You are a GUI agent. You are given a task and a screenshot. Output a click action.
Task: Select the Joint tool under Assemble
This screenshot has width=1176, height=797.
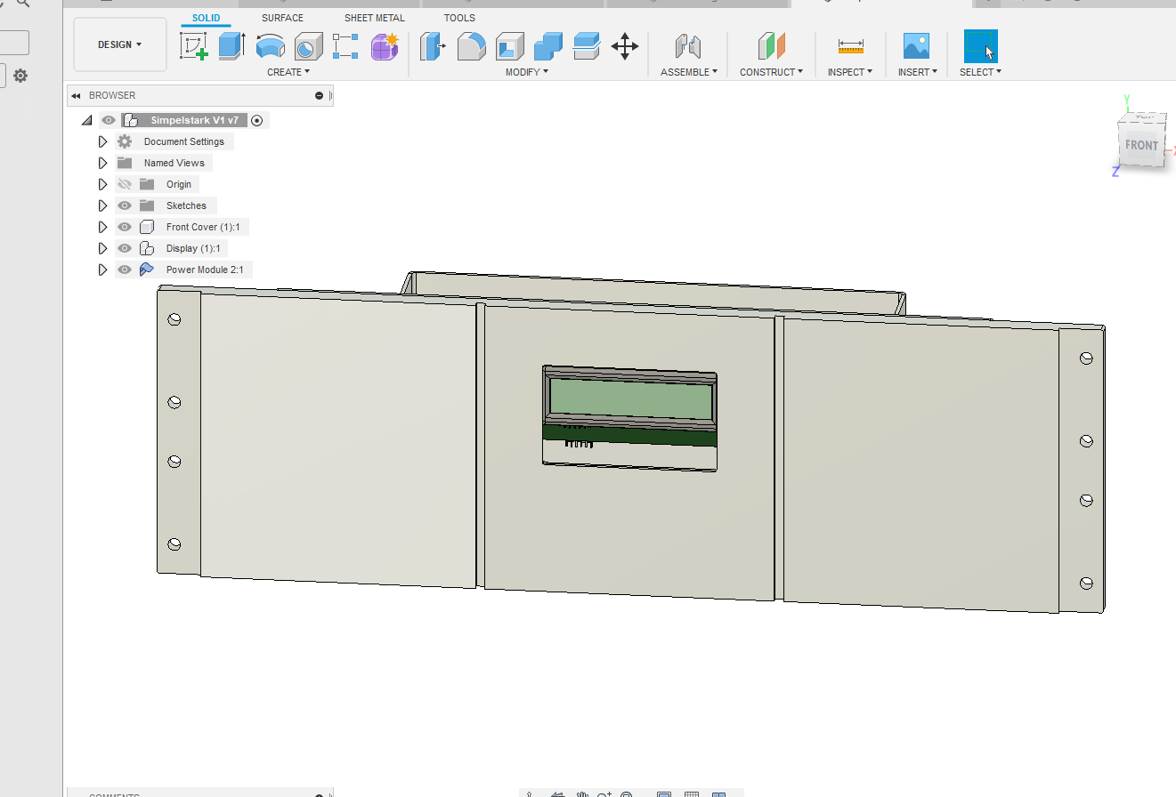pyautogui.click(x=688, y=46)
